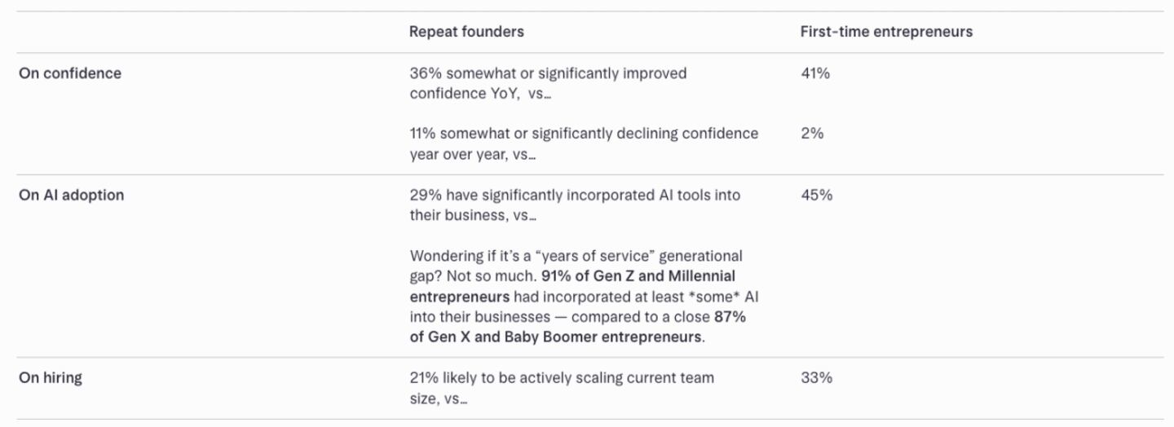1174x427 pixels.
Task: Click the 45% AI adoption value
Action: coord(816,196)
